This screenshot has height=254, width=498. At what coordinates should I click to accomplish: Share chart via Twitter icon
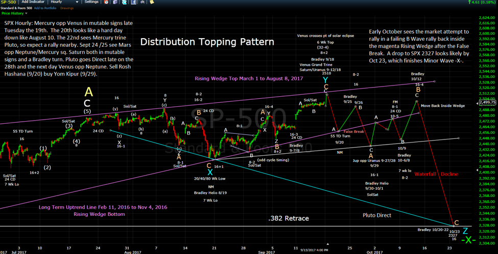(124, 2)
